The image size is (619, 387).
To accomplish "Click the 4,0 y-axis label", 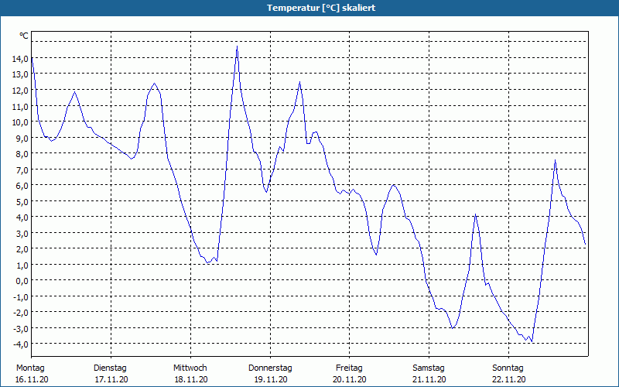I will click(22, 217).
